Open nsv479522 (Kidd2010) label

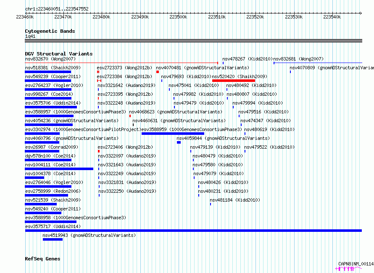269,147
